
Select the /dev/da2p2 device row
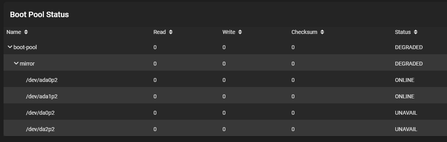[x=225, y=129]
